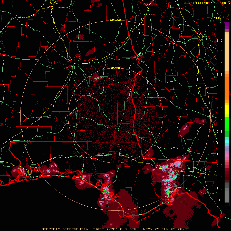
Task: Click the [PHAS] units label
Action: [217, 18]
